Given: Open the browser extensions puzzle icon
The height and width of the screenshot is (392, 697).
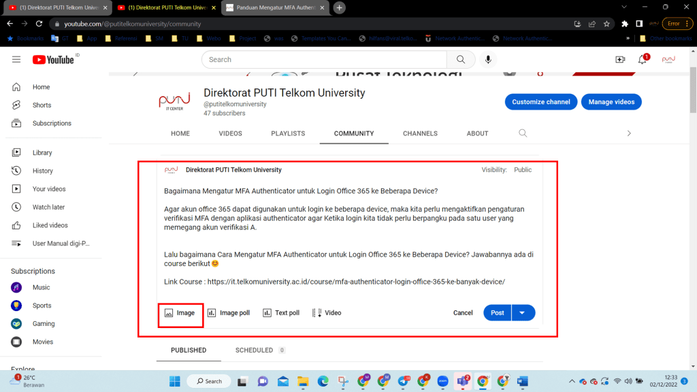Looking at the screenshot, I should [625, 24].
